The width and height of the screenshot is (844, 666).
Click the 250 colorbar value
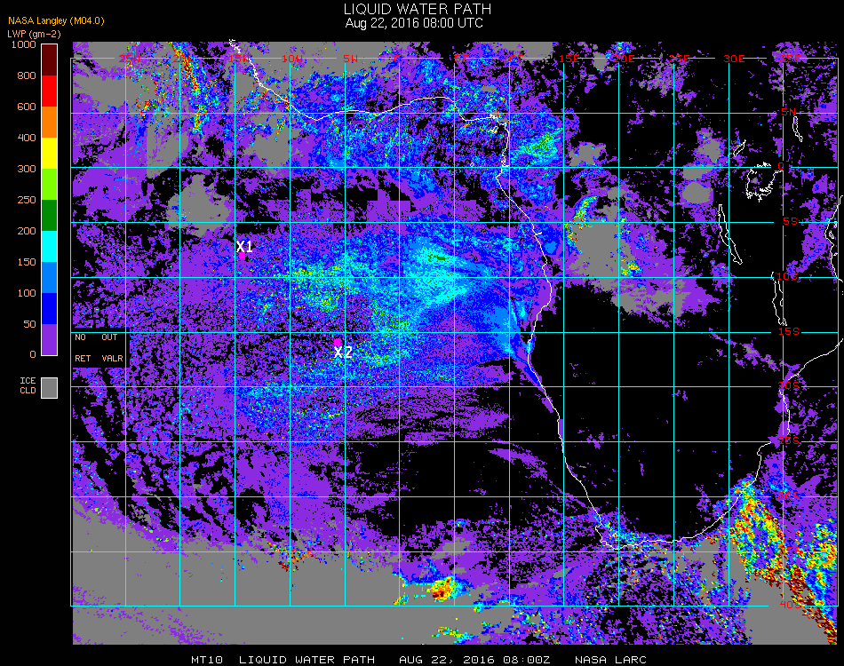[27, 200]
